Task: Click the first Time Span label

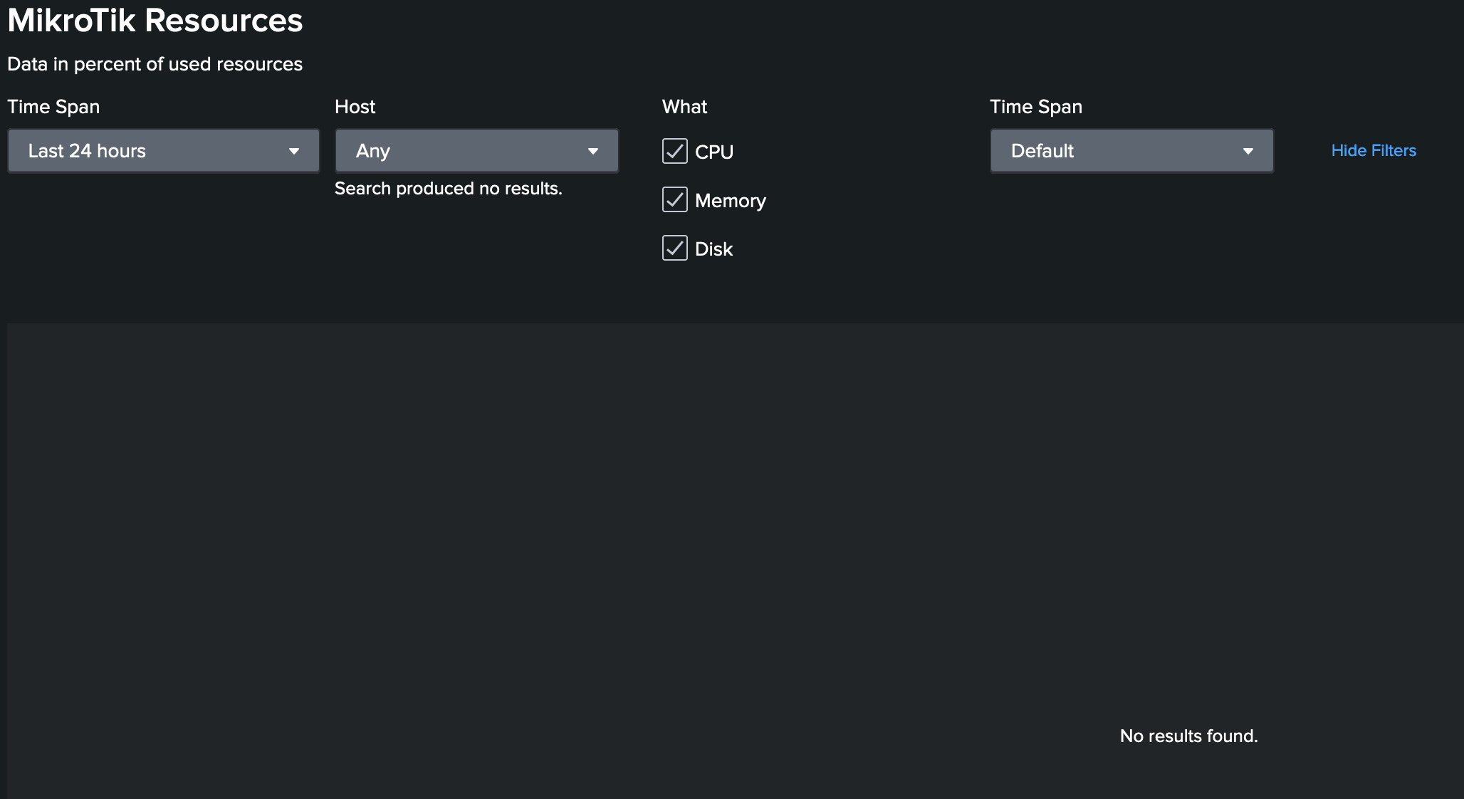Action: point(53,106)
